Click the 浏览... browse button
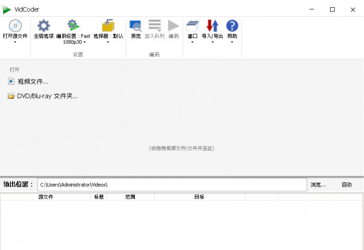 (x=318, y=185)
